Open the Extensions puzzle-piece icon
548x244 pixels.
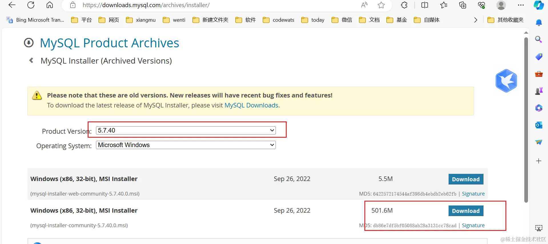[x=404, y=5]
